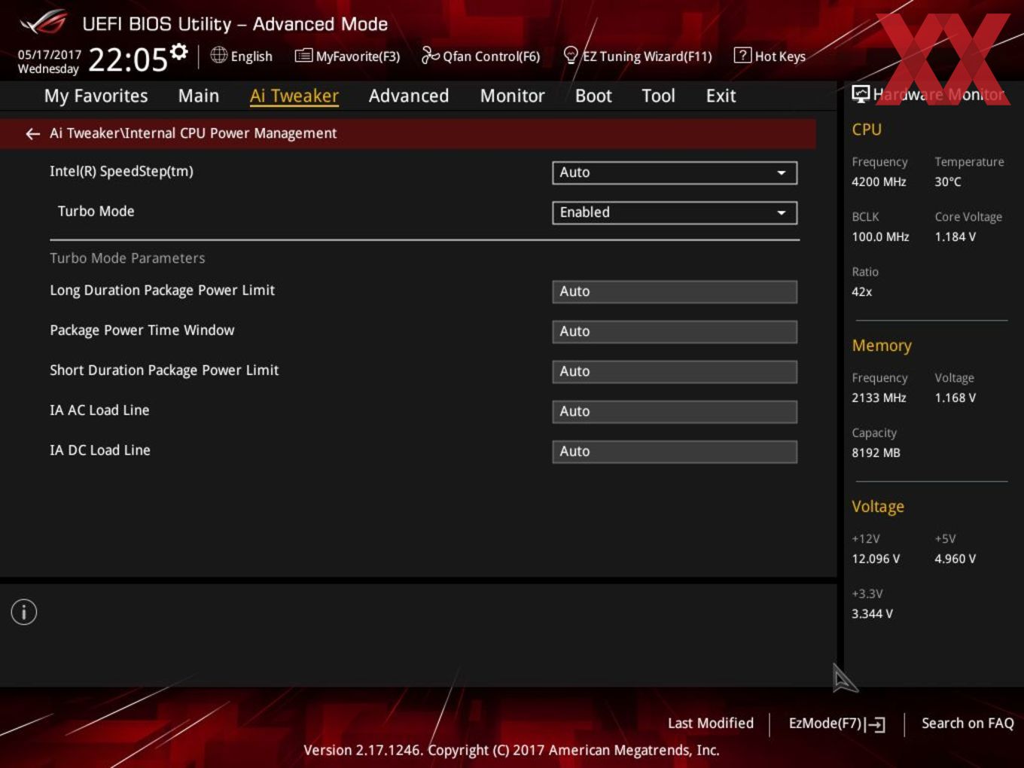Viewport: 1024px width, 768px height.
Task: Click the 05/17/2017 date text
Action: point(50,54)
